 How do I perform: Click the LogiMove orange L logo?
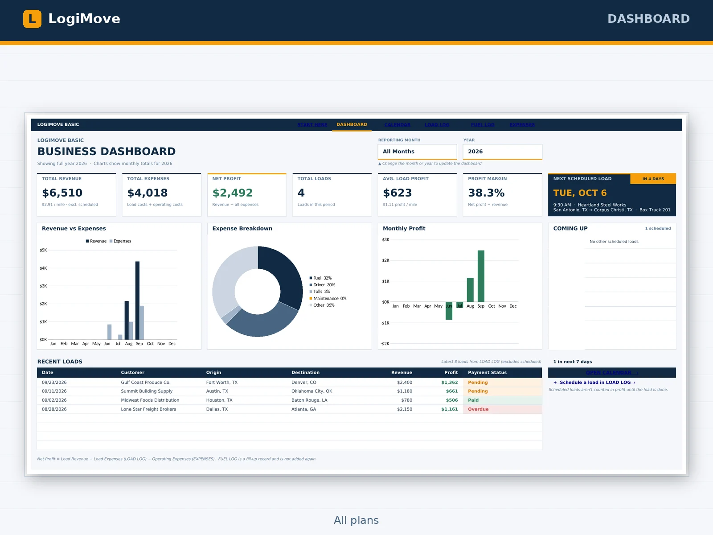pos(32,19)
